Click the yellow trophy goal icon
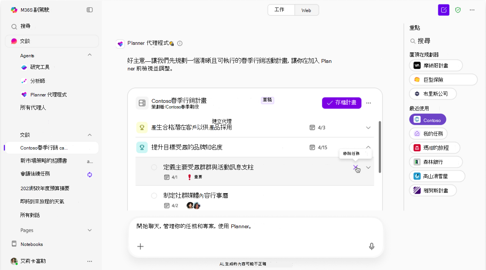This screenshot has height=270, width=486. (142, 128)
